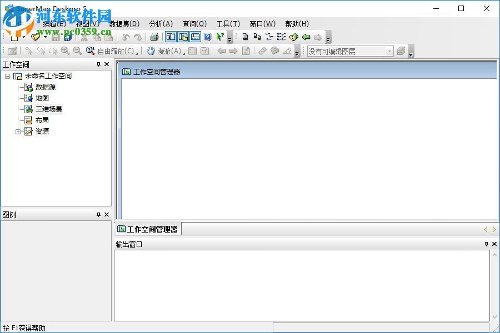The image size is (500, 333).
Task: Expand the 资源 tree node
Action: (x=18, y=132)
